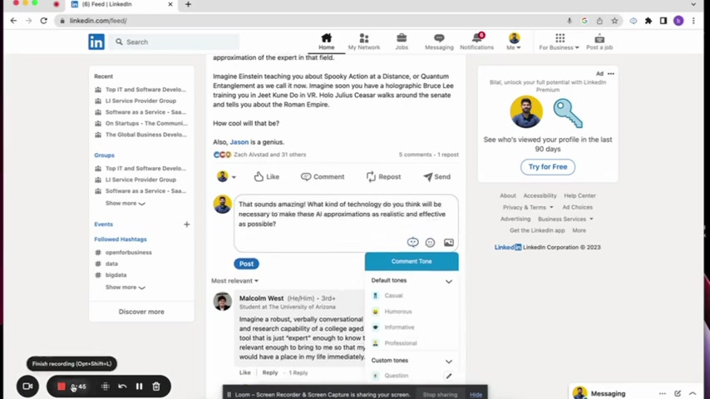Pause the Loom recording
Screen dimensions: 710x399
tap(139, 387)
